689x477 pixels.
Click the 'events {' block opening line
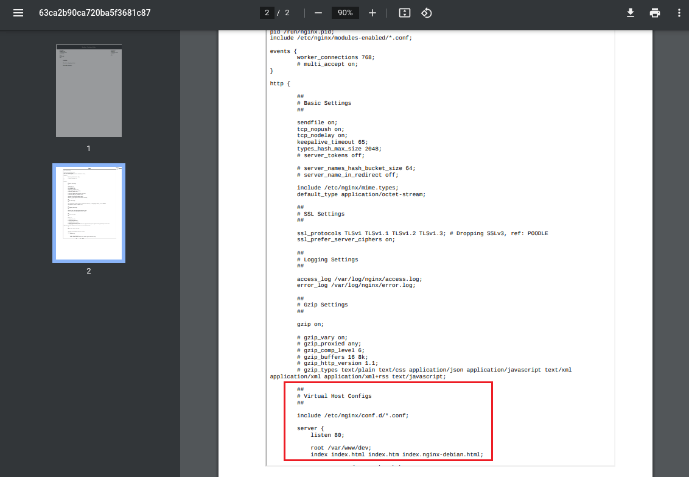tap(284, 51)
